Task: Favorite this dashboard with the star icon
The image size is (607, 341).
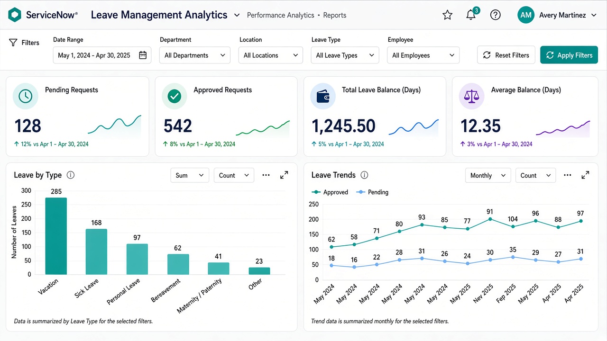Action: [447, 15]
